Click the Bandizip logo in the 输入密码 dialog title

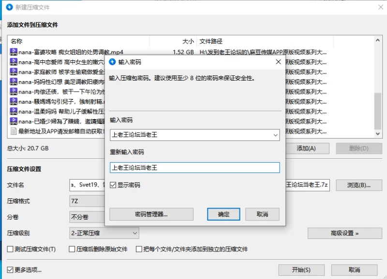coord(112,62)
